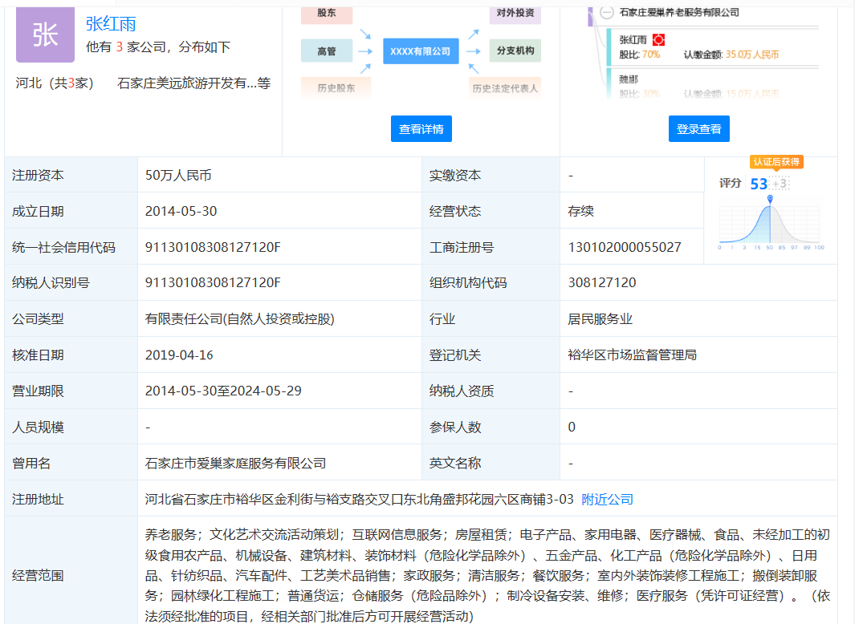Click the 存续 business status value

coord(580,212)
